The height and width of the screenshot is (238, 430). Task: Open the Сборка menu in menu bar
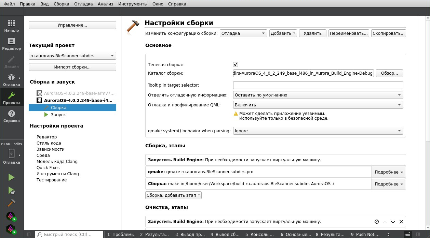click(x=61, y=4)
